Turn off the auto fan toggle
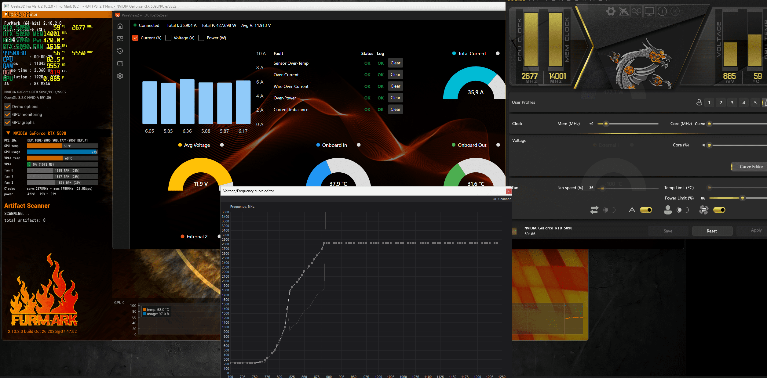This screenshot has height=378, width=767. [646, 210]
